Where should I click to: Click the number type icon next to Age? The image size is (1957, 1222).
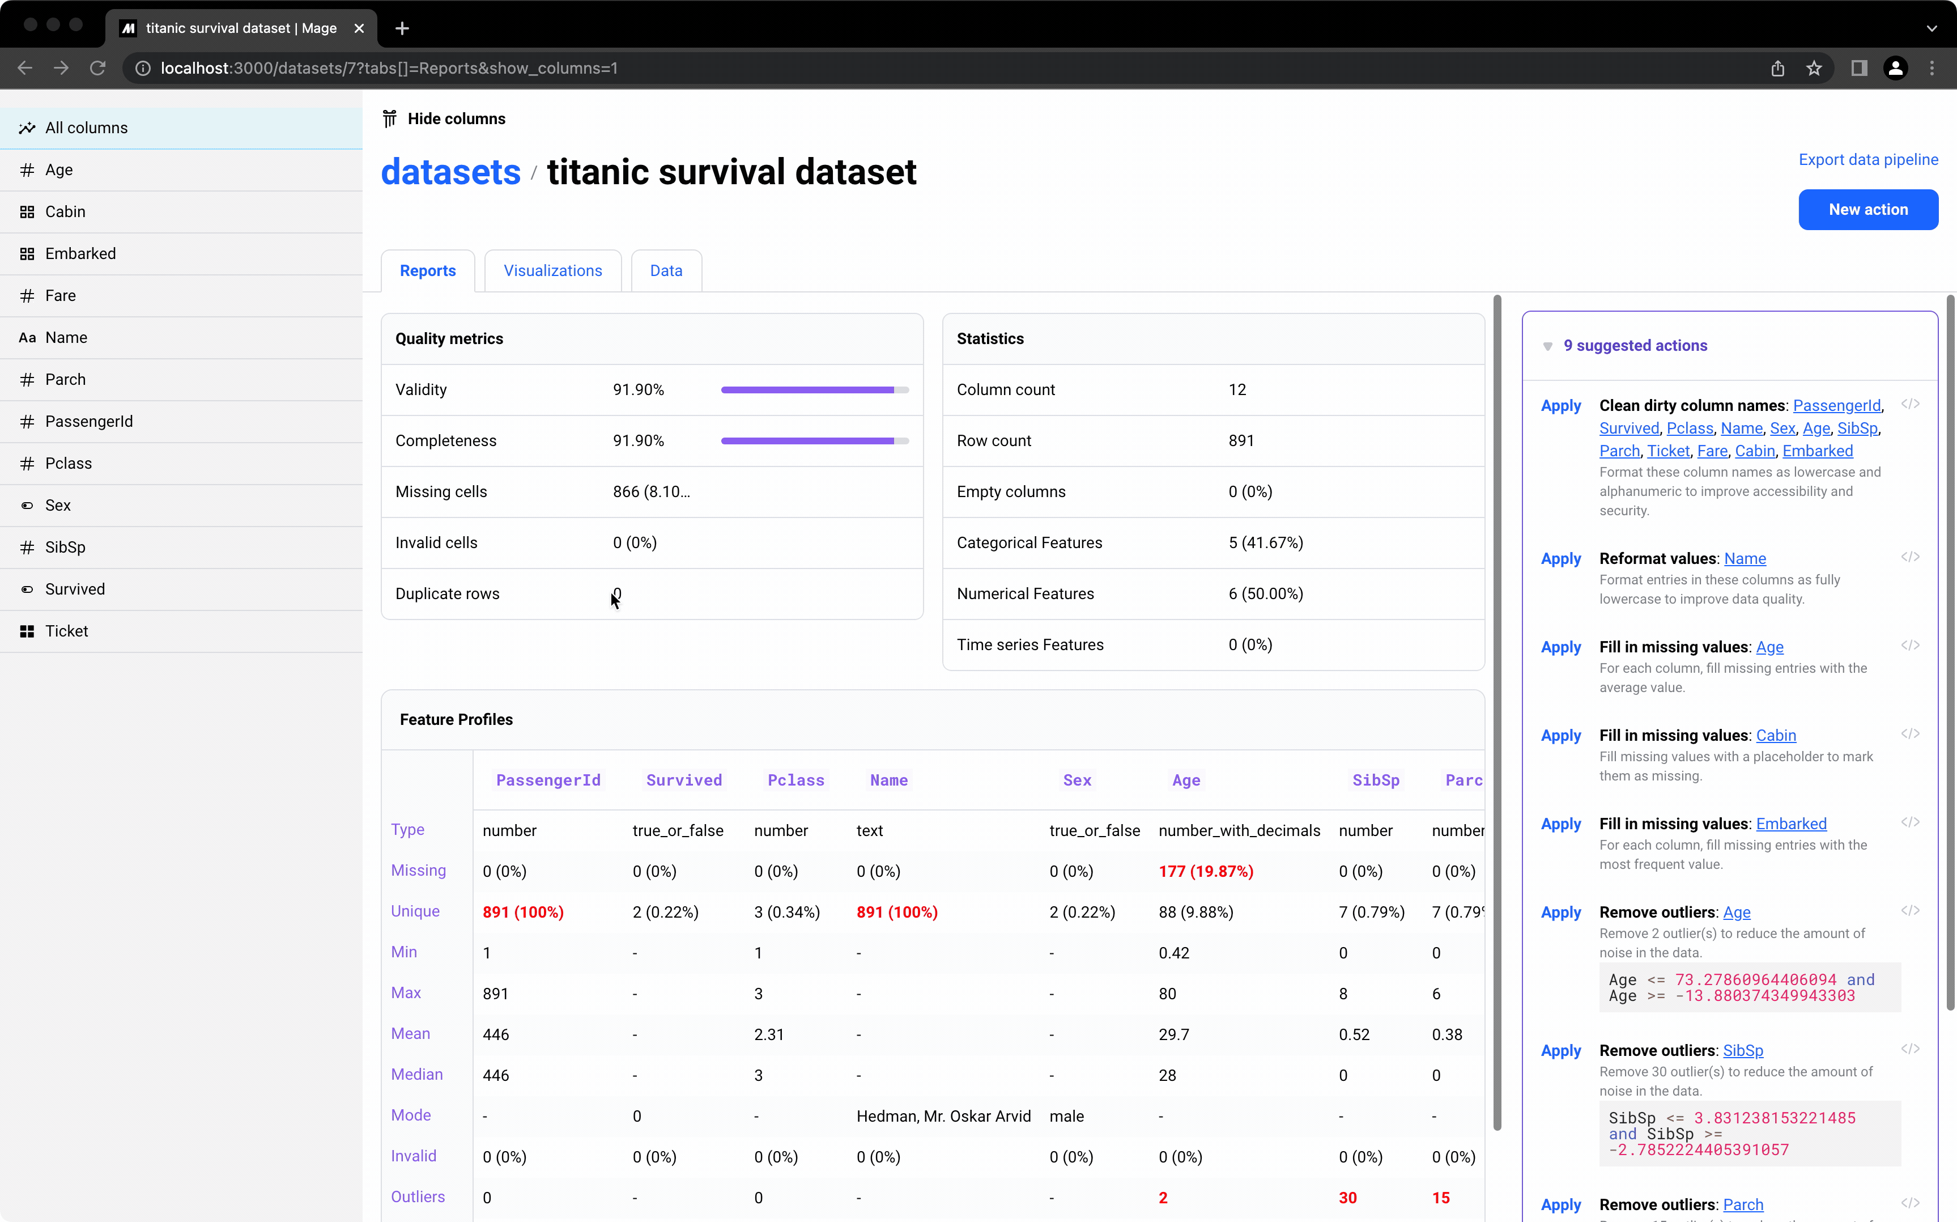(27, 169)
